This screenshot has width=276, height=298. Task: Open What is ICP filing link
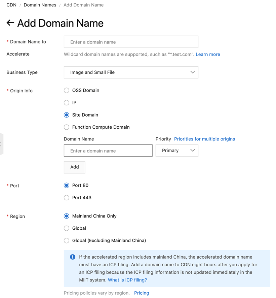tap(127, 280)
